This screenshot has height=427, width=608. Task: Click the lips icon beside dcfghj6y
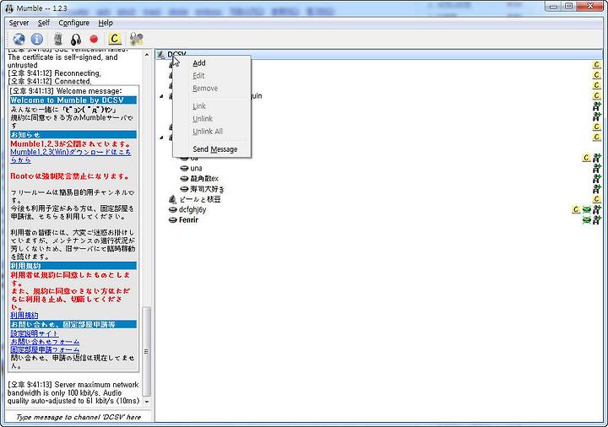click(x=172, y=209)
